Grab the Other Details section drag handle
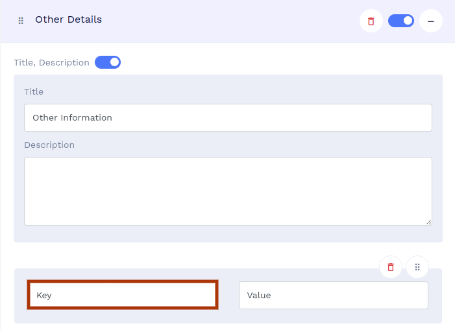Image resolution: width=455 pixels, height=330 pixels. tap(21, 21)
